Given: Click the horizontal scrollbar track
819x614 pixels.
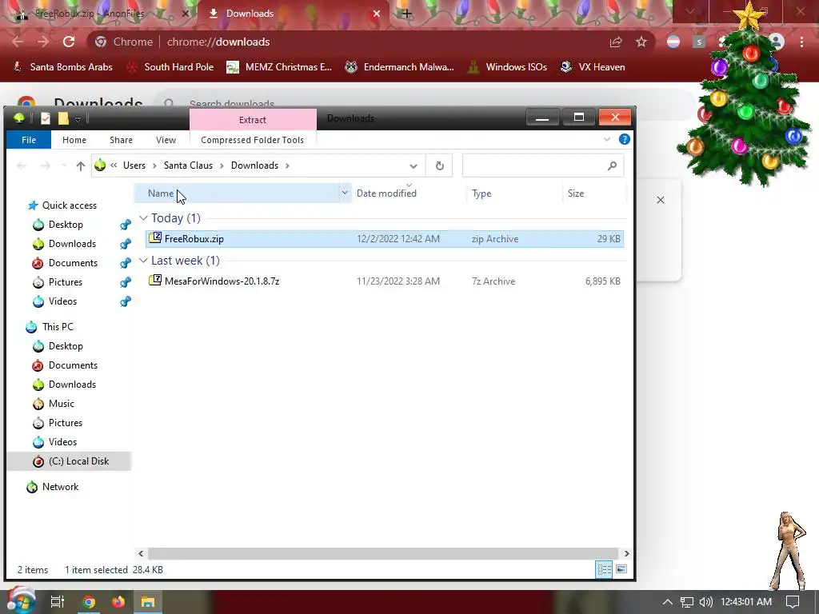Looking at the screenshot, I should click(383, 553).
